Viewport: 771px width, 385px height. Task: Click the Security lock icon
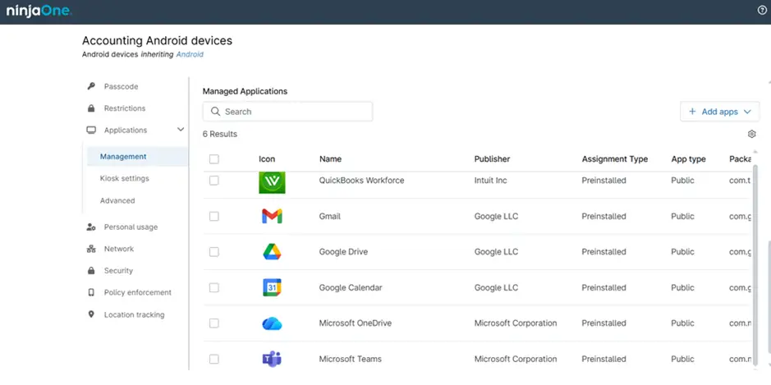[91, 270]
